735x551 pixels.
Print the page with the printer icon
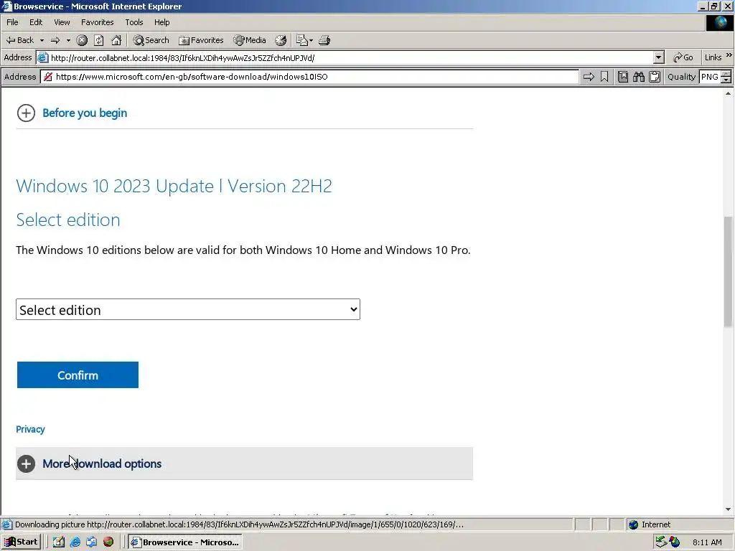(x=324, y=40)
